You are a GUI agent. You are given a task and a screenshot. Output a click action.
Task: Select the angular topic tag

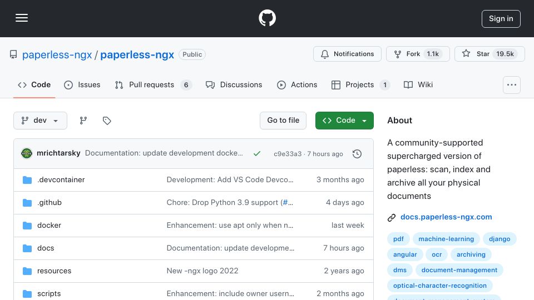[x=405, y=254]
